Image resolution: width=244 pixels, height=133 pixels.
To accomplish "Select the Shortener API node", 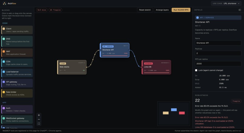I will click(114, 50).
